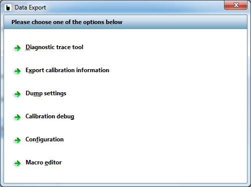
Task: Click the green arrow beside Calibration debug
Action: (18, 117)
